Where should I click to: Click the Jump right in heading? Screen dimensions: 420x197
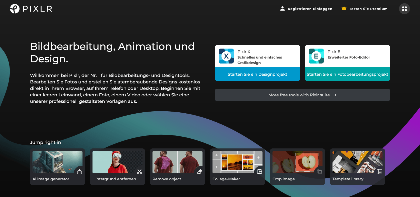coord(45,142)
